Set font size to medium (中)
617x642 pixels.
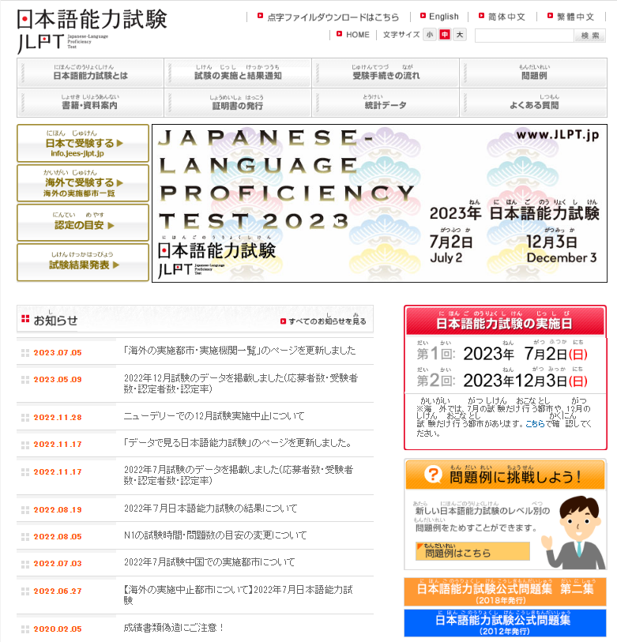click(x=445, y=35)
